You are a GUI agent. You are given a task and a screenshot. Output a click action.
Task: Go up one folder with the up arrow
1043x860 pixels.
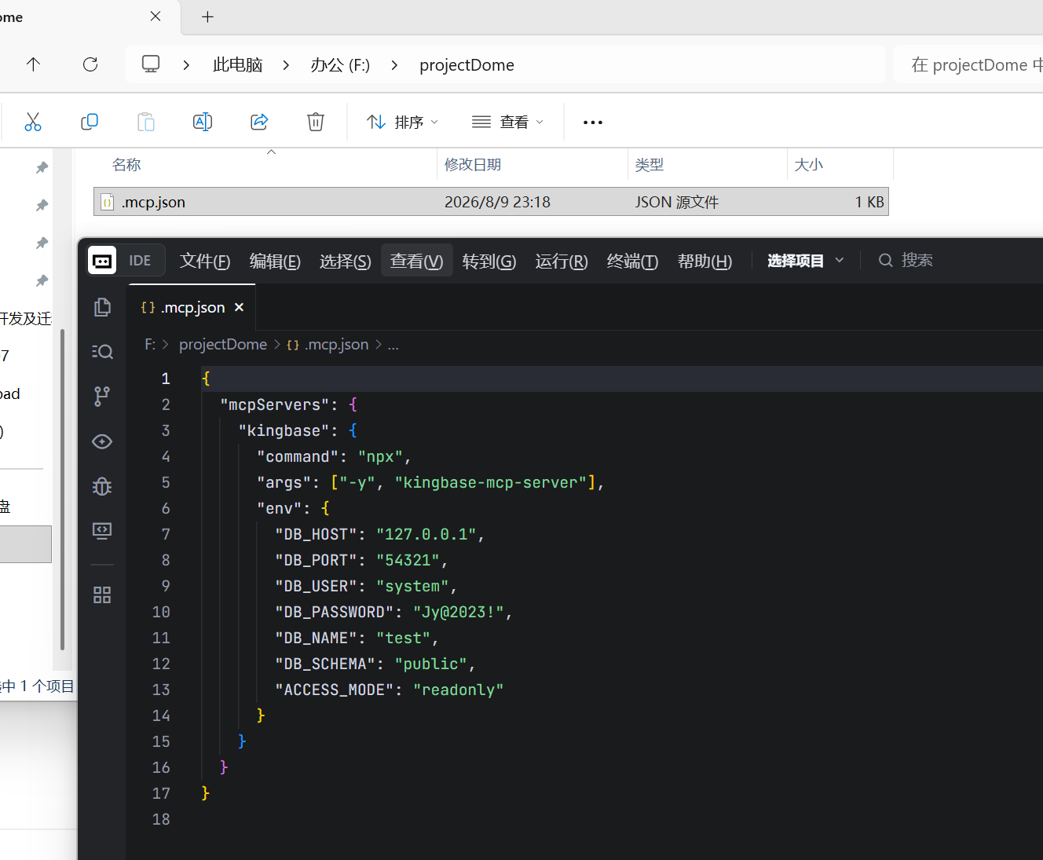point(33,64)
